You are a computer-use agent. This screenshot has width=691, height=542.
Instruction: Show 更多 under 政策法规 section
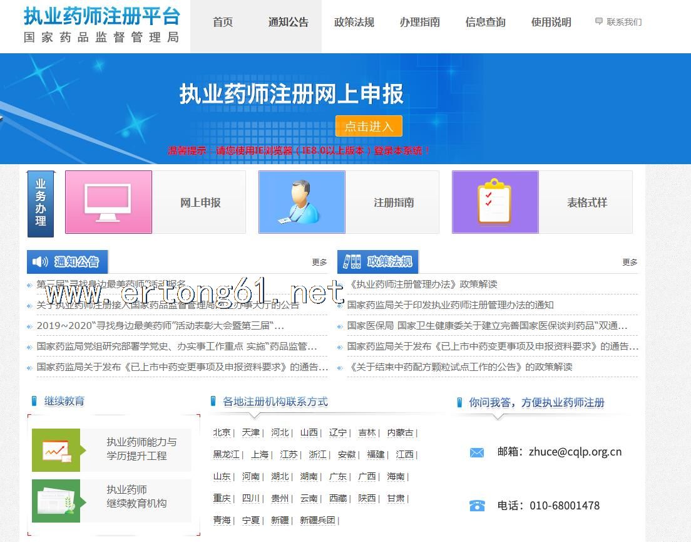pyautogui.click(x=630, y=263)
